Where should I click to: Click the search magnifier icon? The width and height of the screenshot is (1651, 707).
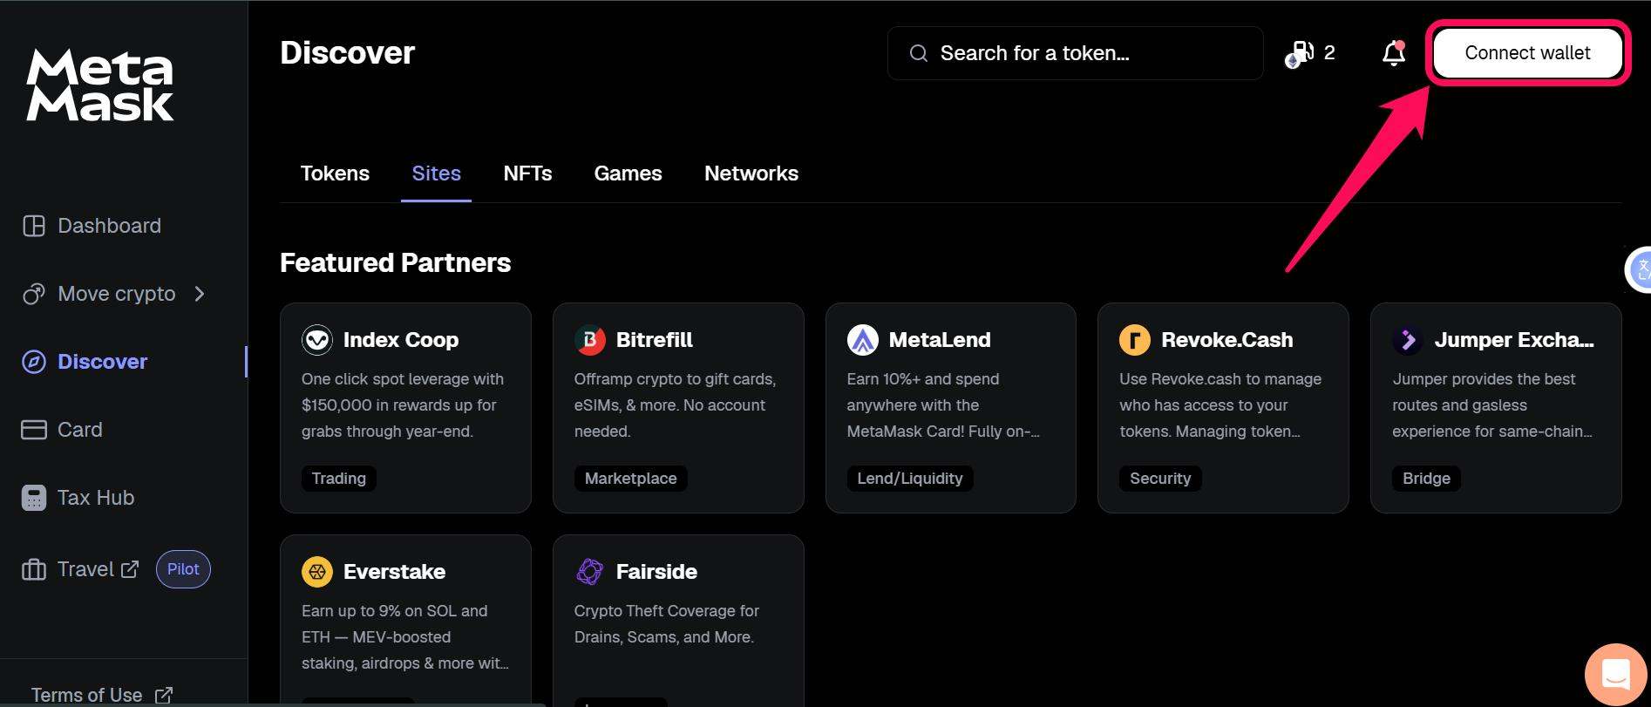coord(917,53)
